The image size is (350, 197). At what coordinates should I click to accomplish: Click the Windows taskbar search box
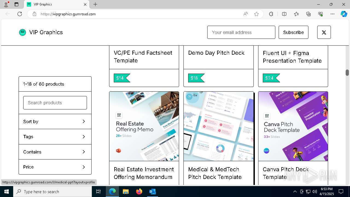pyautogui.click(x=52, y=192)
